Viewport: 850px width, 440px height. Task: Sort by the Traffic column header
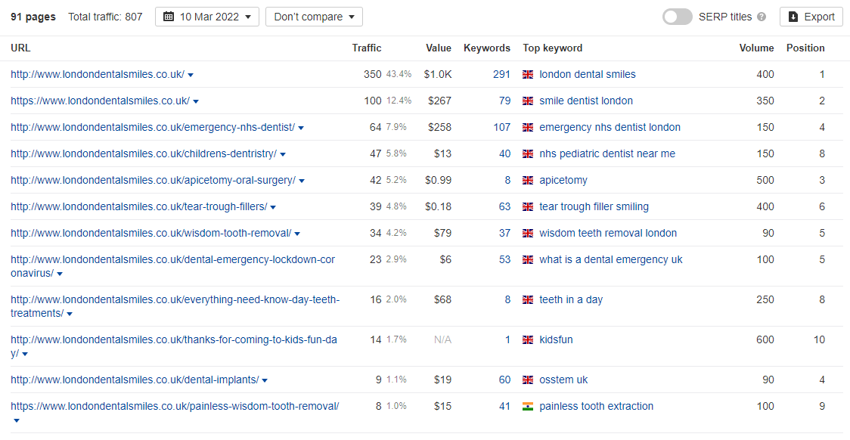click(367, 48)
